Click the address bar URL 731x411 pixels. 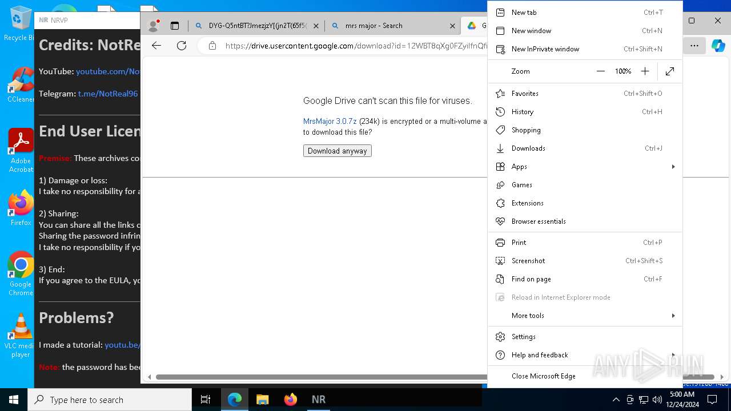(356, 46)
